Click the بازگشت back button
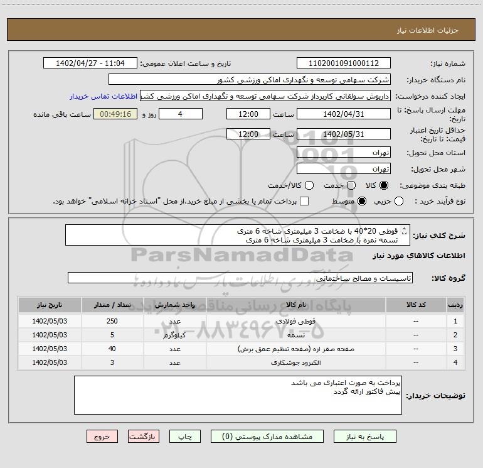Viewport: 483px width, 468px height. 144,437
